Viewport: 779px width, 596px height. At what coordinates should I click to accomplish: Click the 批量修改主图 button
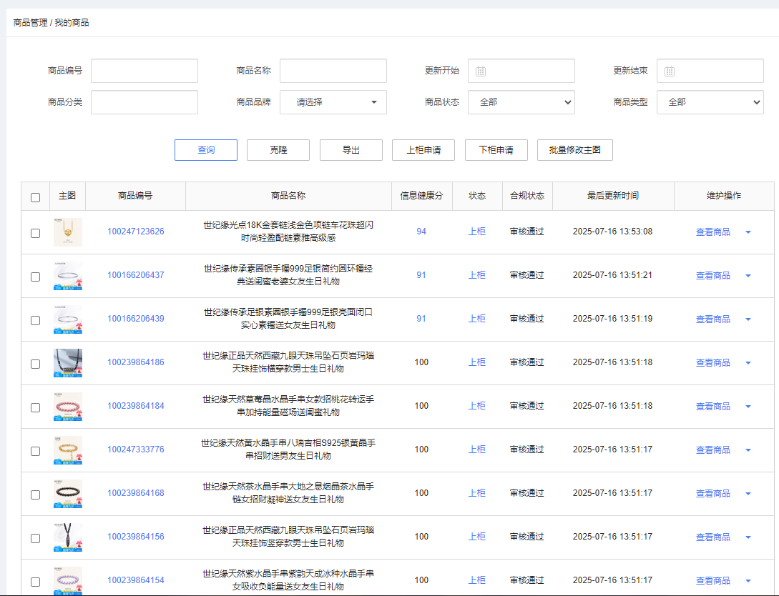click(574, 150)
